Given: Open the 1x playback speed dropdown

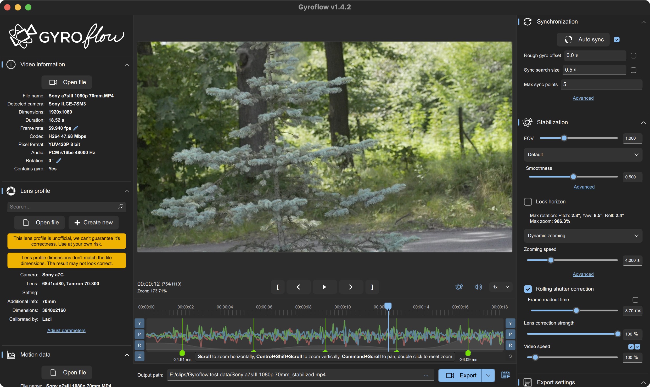Looking at the screenshot, I should click(501, 287).
